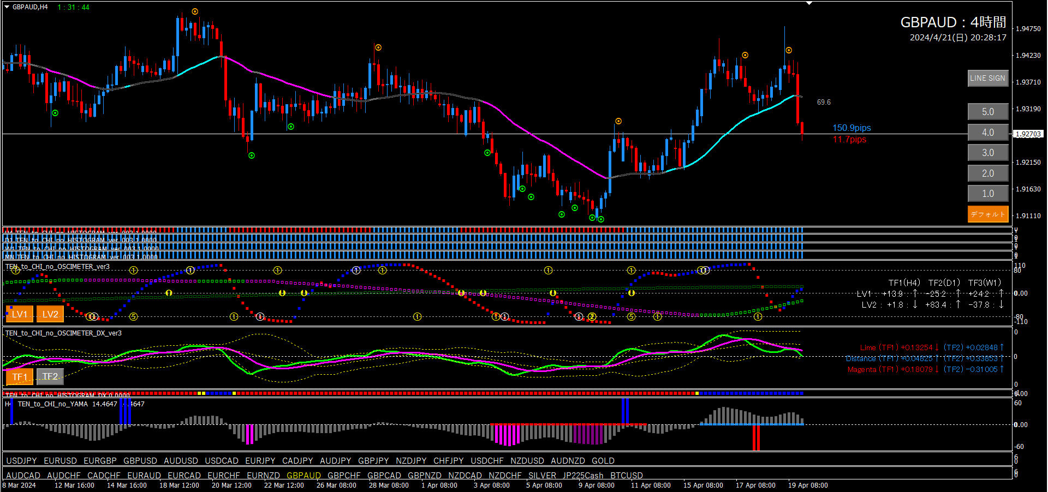
Task: Toggle the LINE SIGN button
Action: tap(987, 78)
